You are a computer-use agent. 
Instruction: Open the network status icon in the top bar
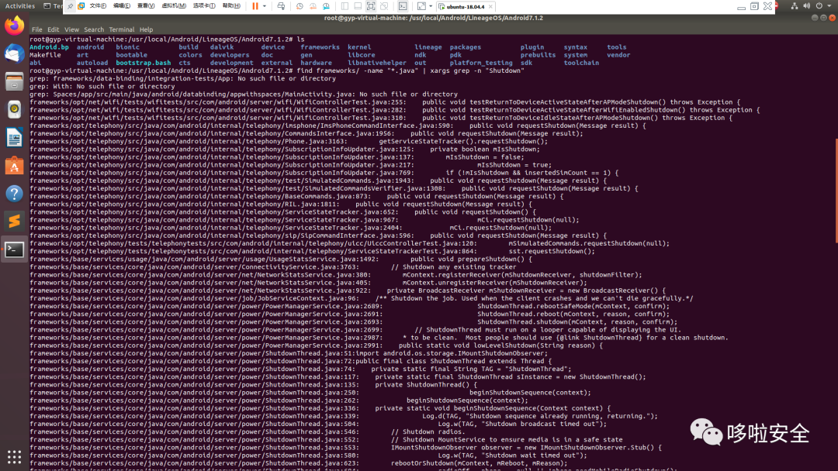[x=795, y=6]
